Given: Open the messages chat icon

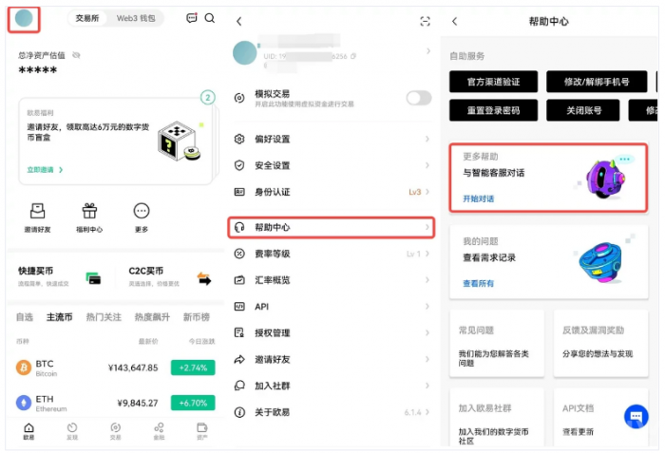Looking at the screenshot, I should point(192,18).
